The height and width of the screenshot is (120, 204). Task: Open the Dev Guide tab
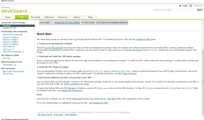35,17
